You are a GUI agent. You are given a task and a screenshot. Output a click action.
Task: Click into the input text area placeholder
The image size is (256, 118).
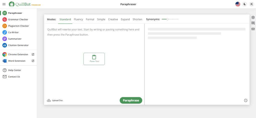(93, 32)
